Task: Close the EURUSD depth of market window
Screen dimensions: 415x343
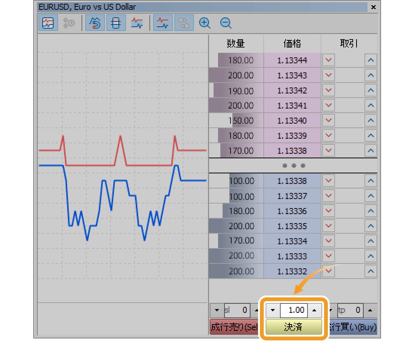Action: pos(373,7)
